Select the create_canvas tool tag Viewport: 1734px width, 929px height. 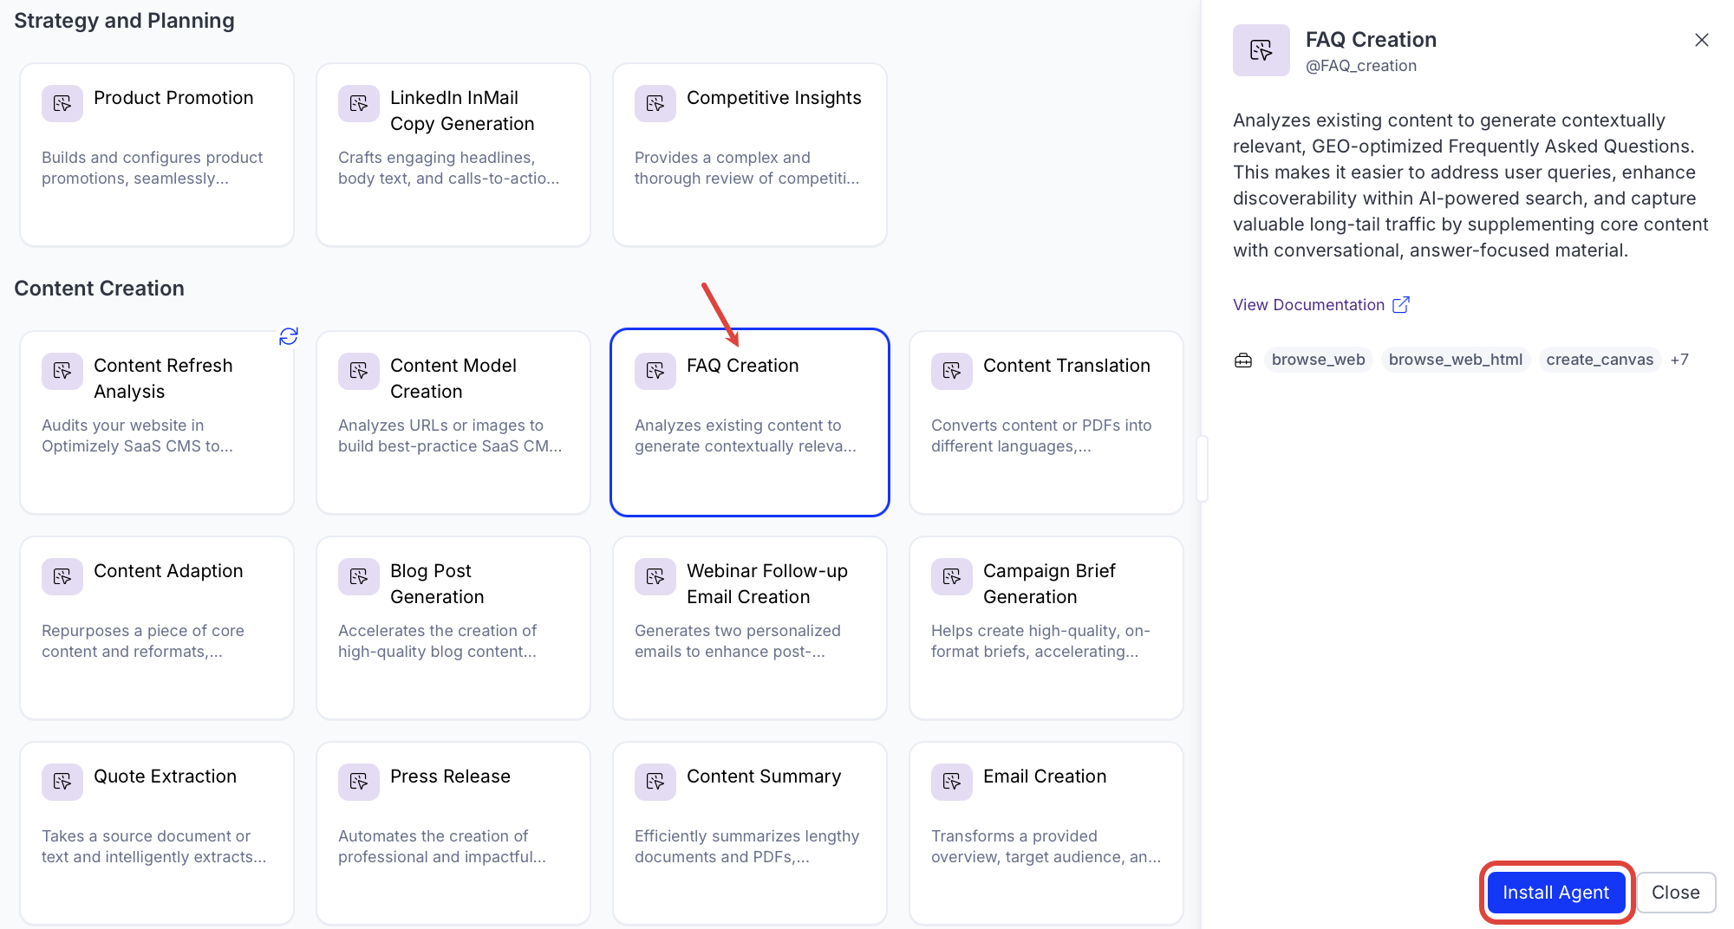tap(1600, 360)
